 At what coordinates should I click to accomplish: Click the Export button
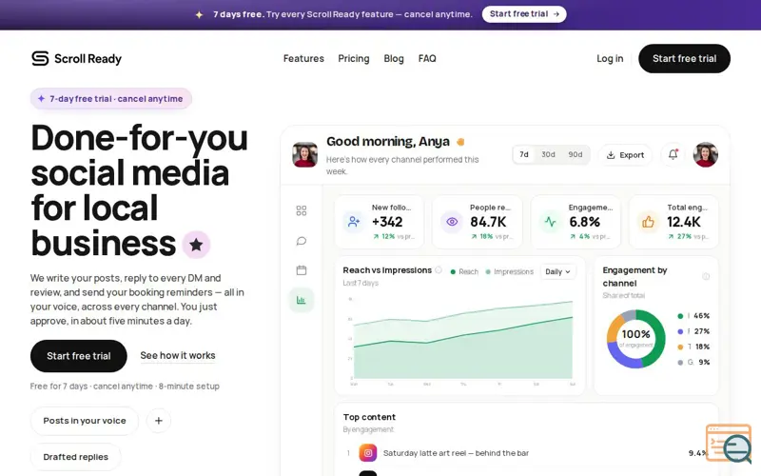tap(625, 155)
